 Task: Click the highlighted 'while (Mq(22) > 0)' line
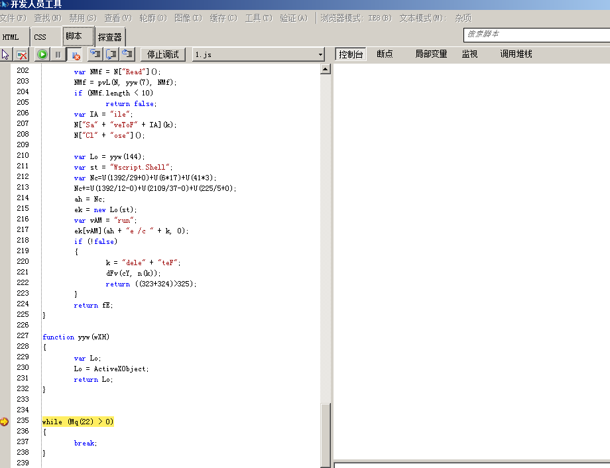tap(78, 422)
